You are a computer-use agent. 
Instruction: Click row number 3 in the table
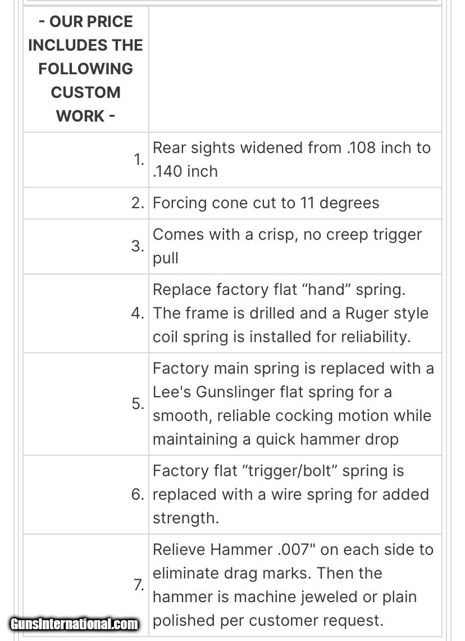tap(138, 246)
